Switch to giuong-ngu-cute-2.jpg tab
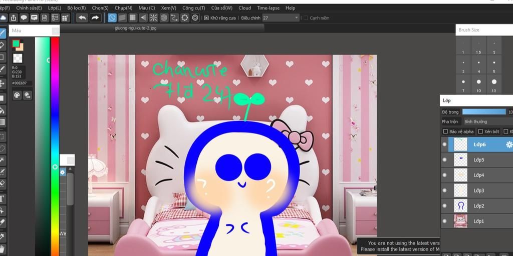The width and height of the screenshot is (513, 256). (x=135, y=28)
